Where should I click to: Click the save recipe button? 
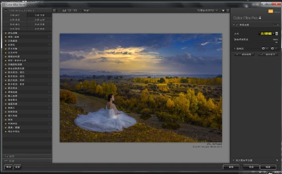click(x=268, y=54)
